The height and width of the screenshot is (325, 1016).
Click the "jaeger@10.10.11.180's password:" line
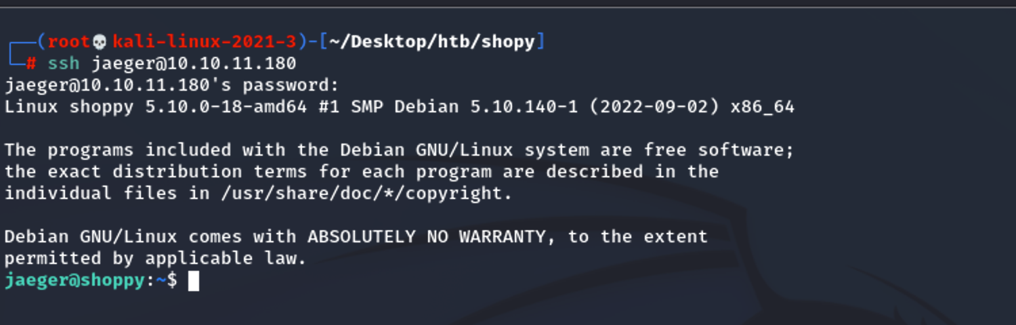click(172, 85)
